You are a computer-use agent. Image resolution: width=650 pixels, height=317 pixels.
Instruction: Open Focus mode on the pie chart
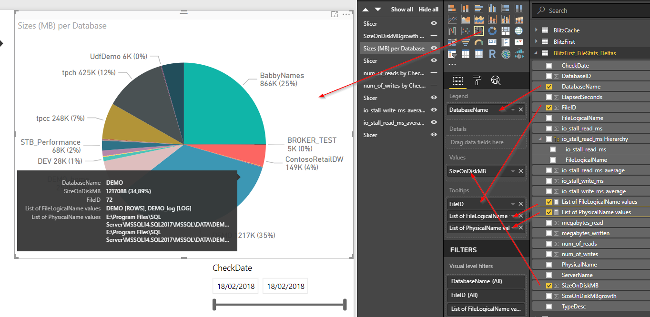[335, 15]
